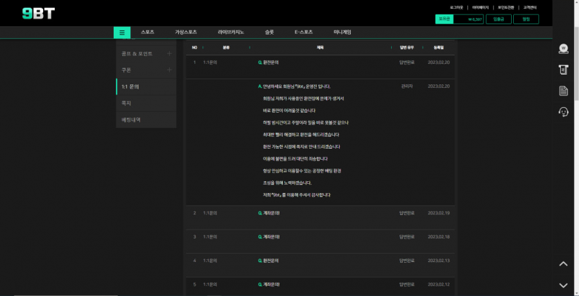
Task: Expand the 쿠폰 sidebar section
Action: point(169,70)
